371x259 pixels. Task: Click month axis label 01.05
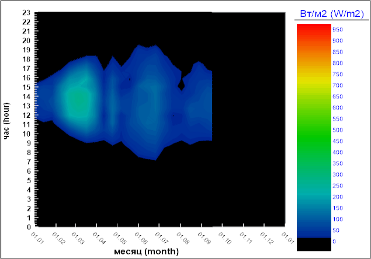coord(120,238)
